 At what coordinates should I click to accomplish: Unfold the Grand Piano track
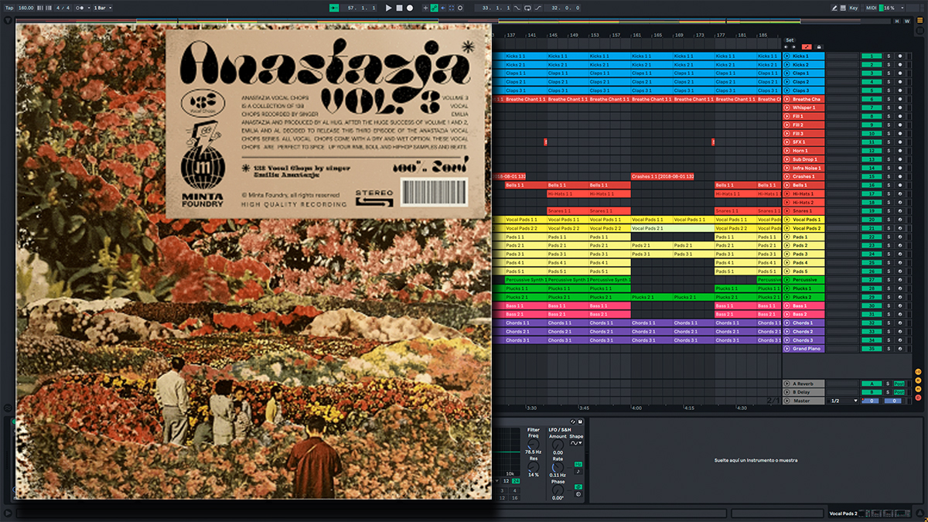click(x=787, y=349)
